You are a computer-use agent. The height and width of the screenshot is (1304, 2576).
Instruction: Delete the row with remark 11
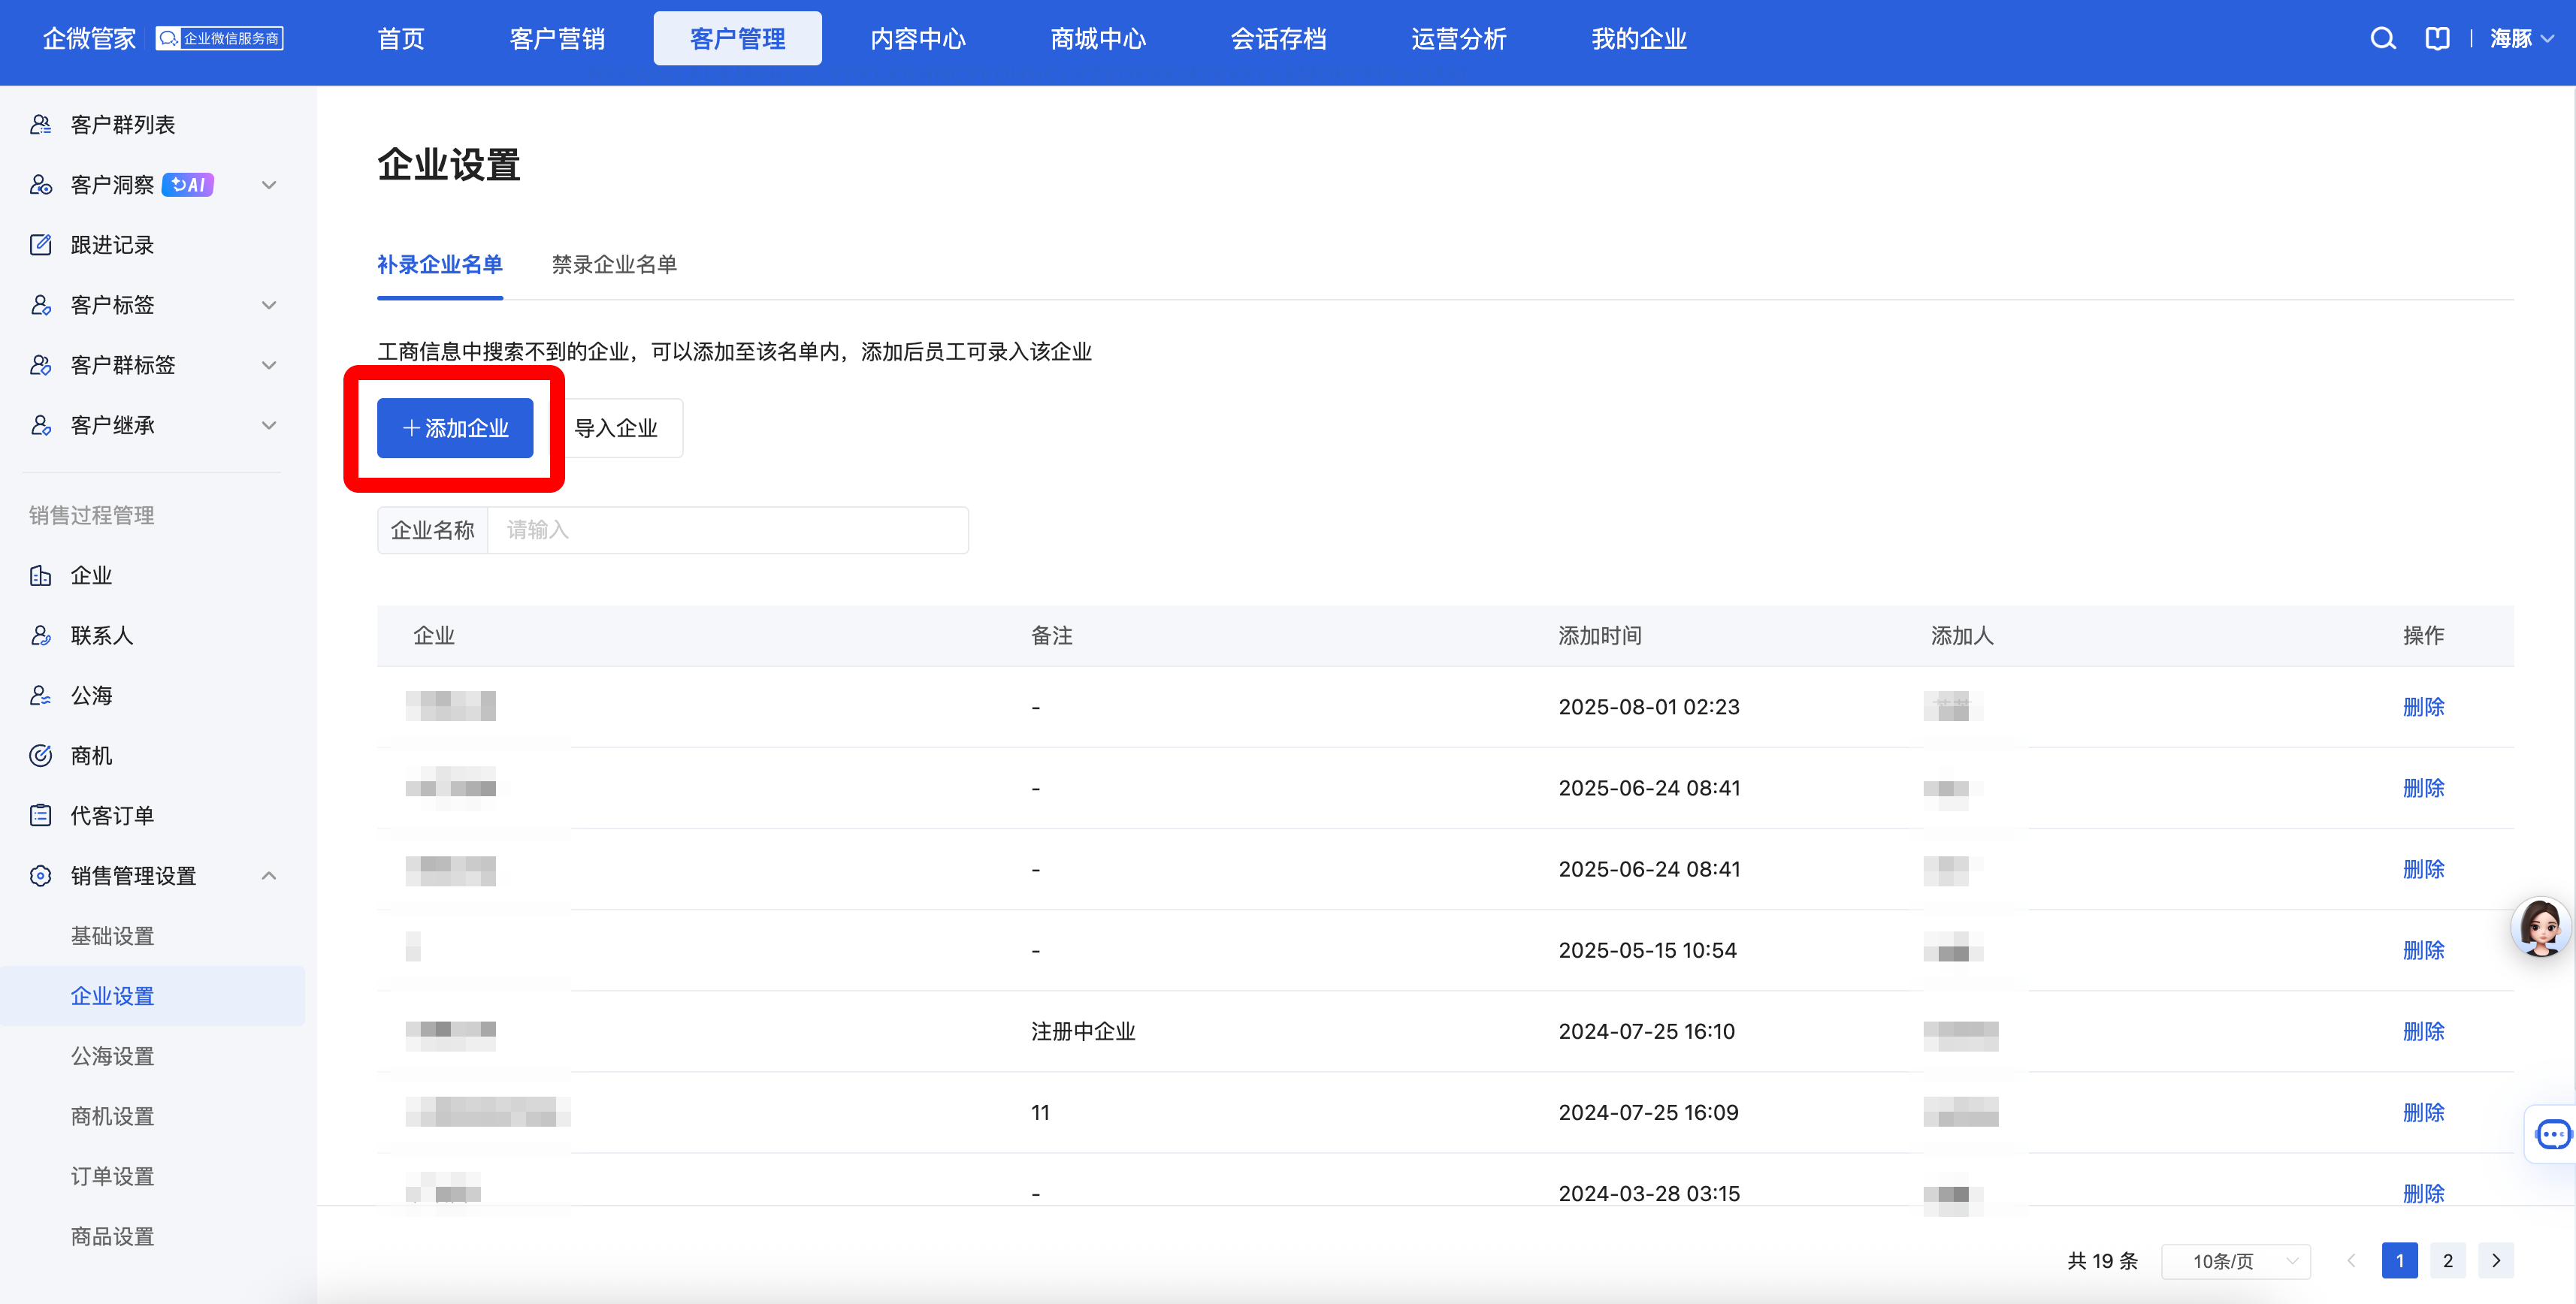(2423, 1113)
